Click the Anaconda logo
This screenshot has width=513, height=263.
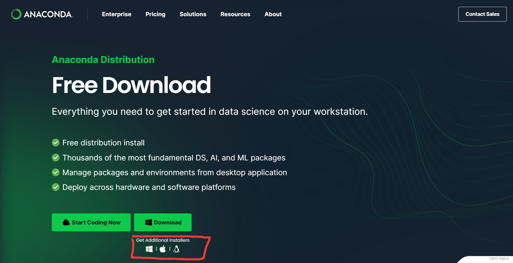click(x=42, y=14)
